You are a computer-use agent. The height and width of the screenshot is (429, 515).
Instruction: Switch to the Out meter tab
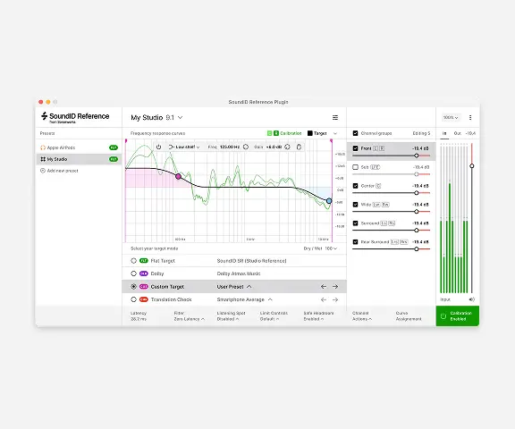(457, 133)
